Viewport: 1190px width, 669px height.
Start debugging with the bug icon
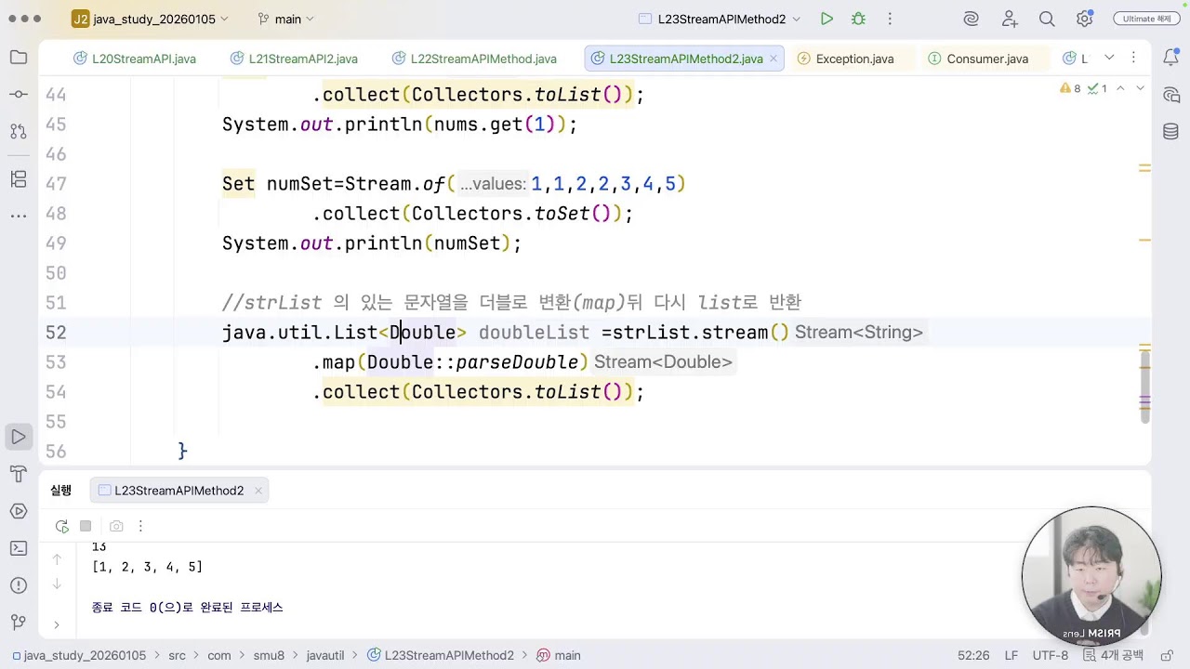click(858, 19)
